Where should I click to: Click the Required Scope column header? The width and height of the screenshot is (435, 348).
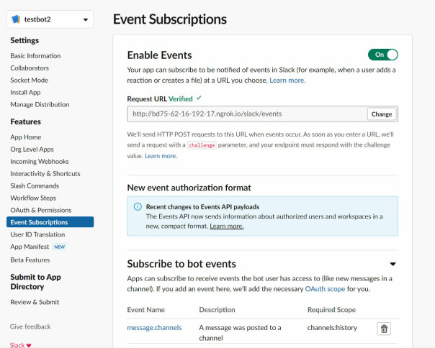pyautogui.click(x=331, y=309)
